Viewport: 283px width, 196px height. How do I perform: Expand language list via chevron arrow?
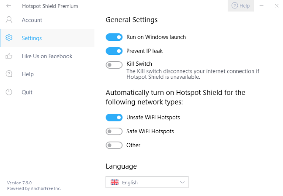[182, 183]
